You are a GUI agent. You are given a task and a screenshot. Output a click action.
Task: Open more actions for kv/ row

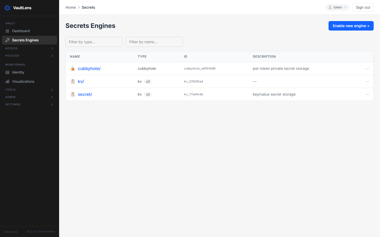(367, 82)
